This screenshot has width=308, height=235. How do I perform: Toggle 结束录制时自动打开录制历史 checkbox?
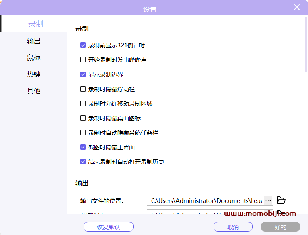coord(83,162)
